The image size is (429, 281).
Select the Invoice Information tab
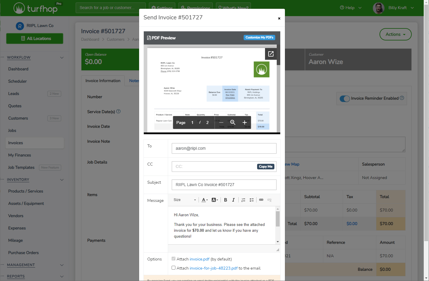(103, 81)
